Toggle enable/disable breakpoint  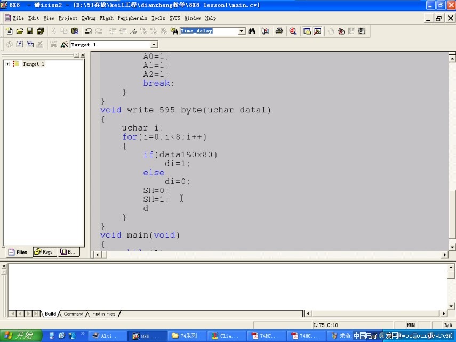tap(351, 31)
